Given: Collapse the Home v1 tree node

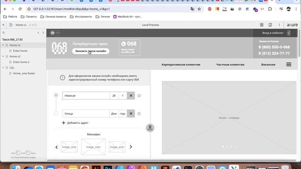Looking at the screenshot, I should click(3, 45).
